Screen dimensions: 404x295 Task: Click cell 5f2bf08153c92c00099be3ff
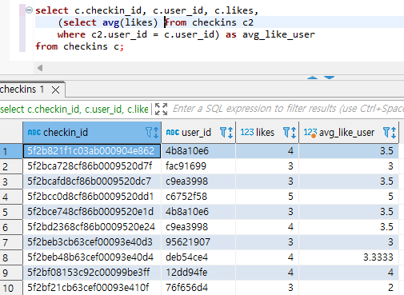pyautogui.click(x=92, y=273)
